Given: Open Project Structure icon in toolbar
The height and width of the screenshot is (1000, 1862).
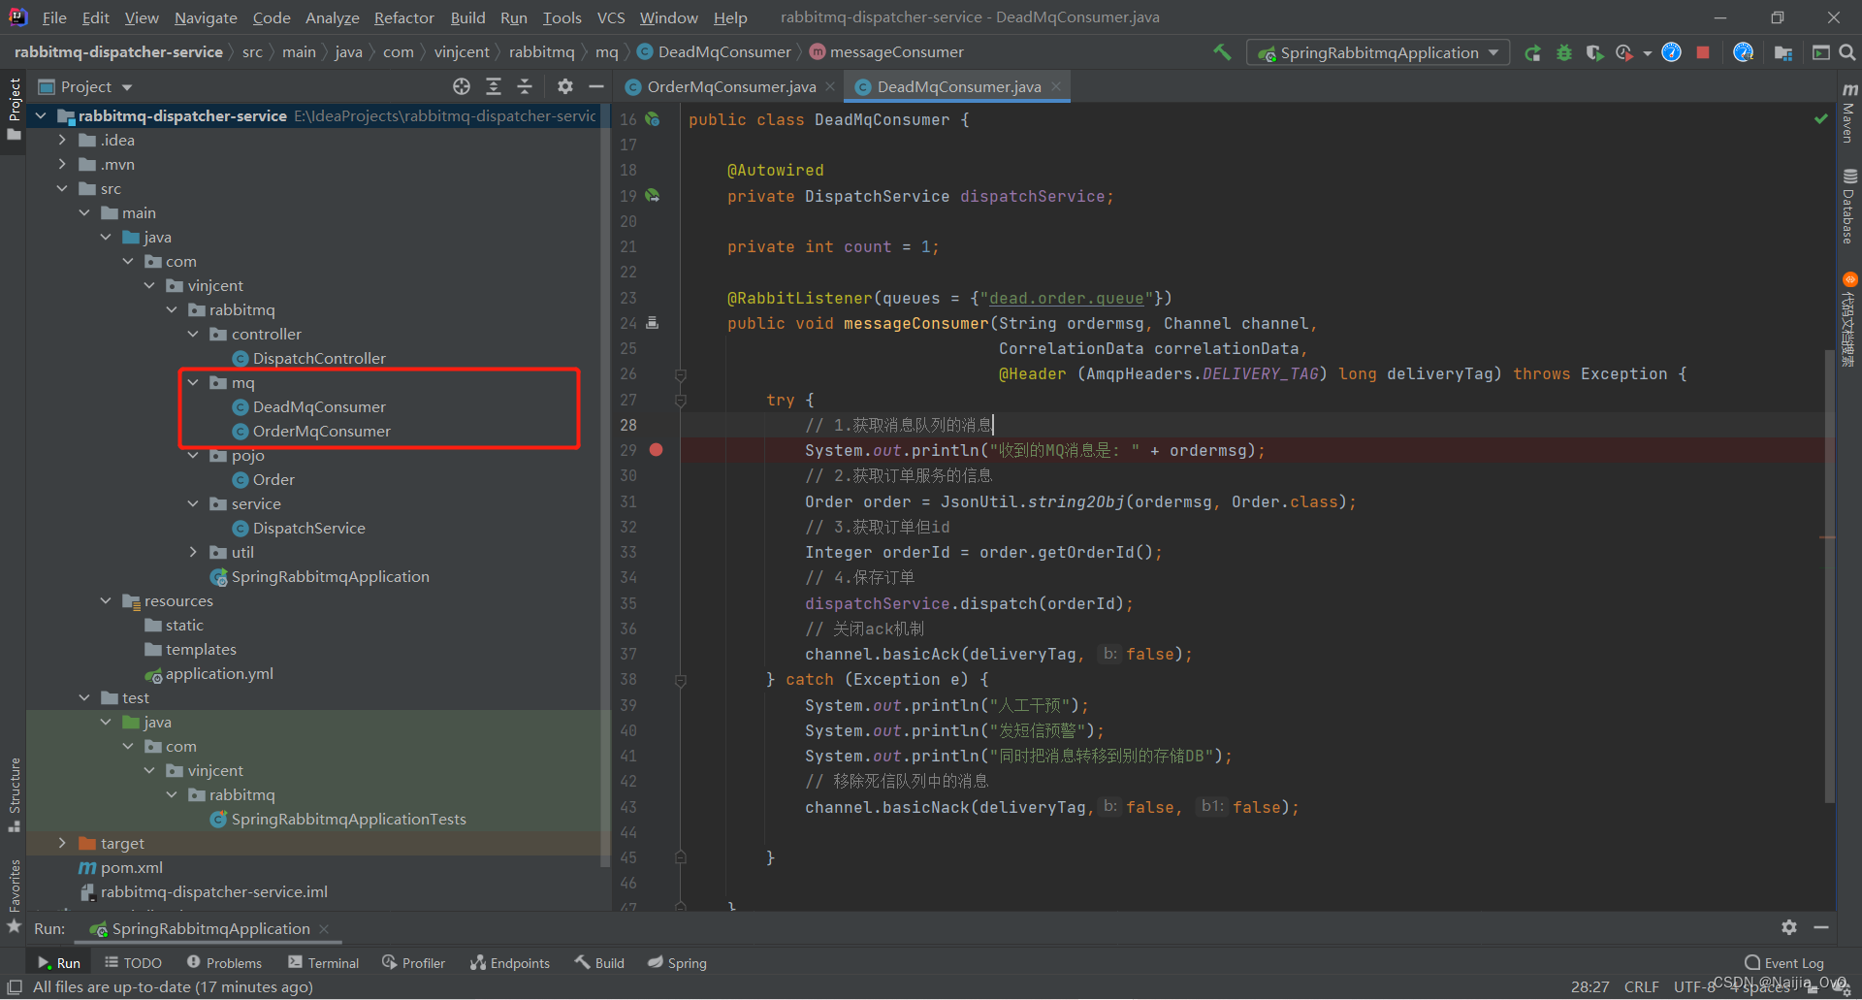Looking at the screenshot, I should click(1782, 52).
